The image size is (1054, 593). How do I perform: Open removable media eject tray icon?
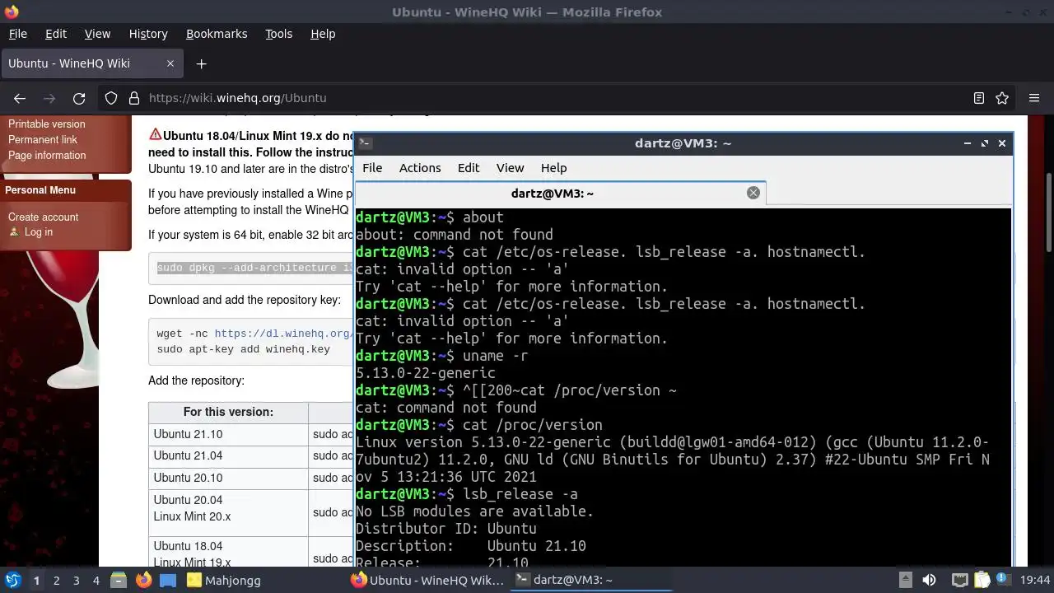pyautogui.click(x=905, y=580)
